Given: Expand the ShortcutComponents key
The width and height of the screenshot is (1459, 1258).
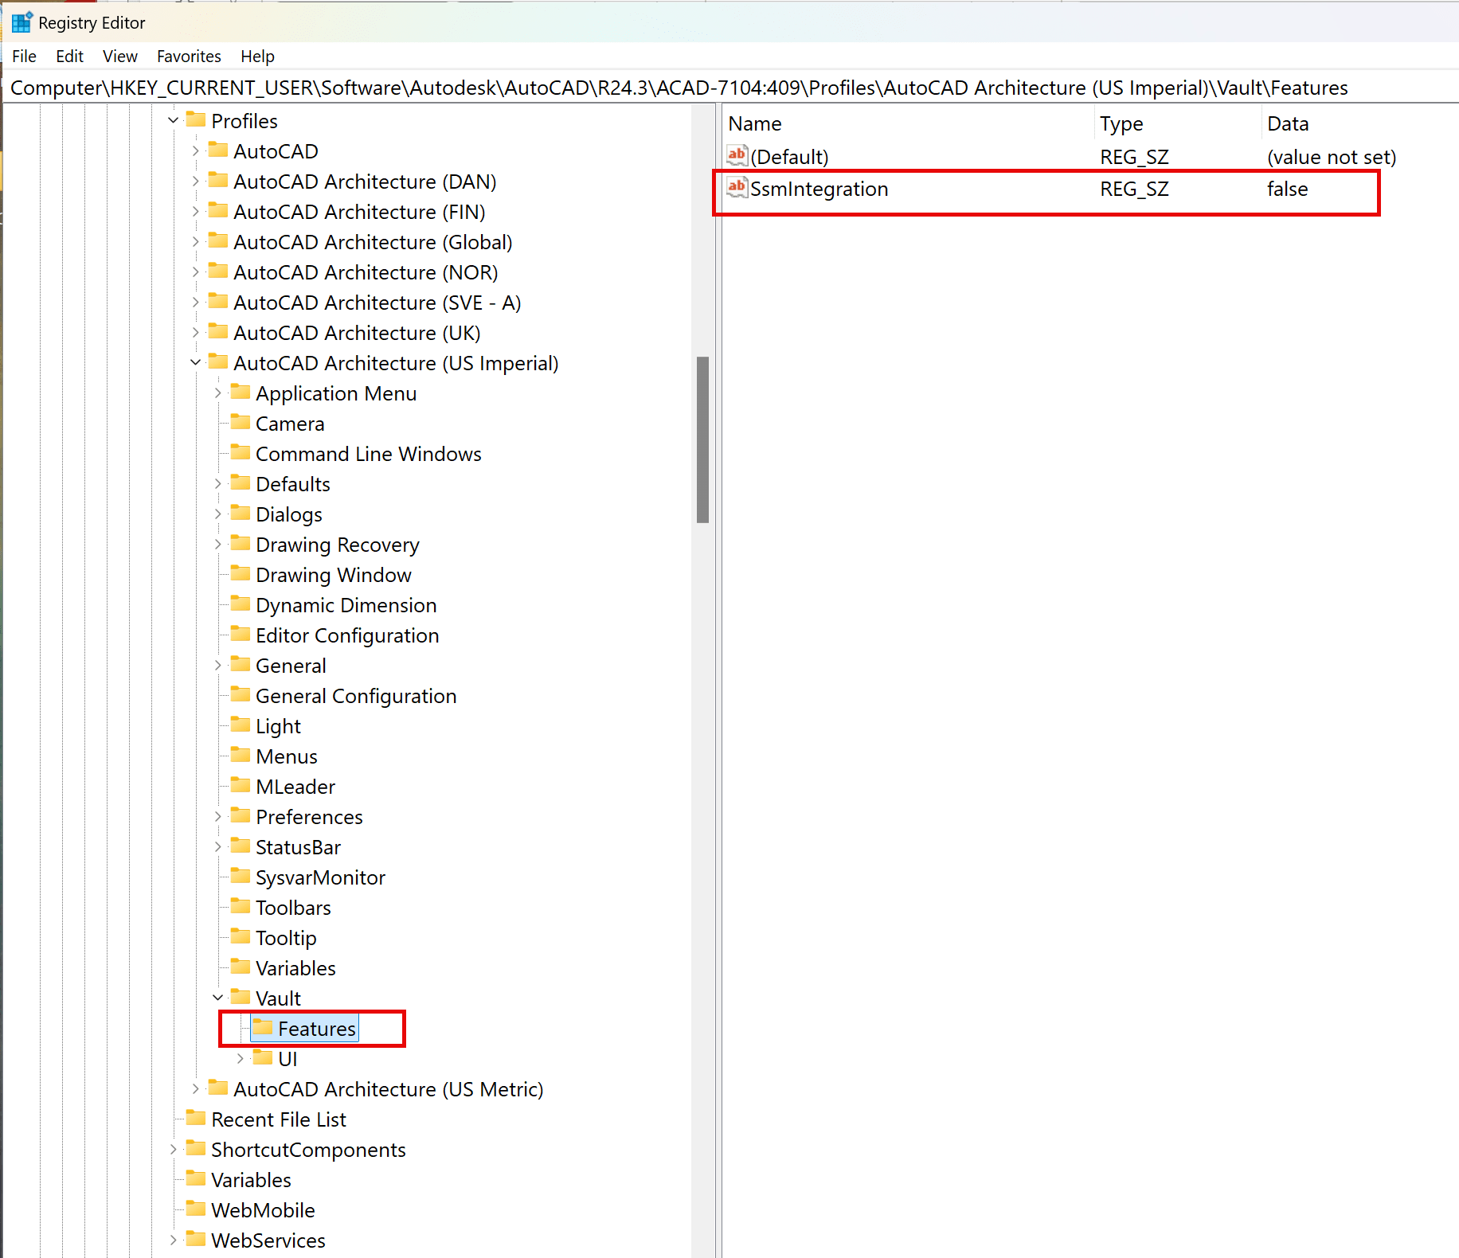Looking at the screenshot, I should tap(174, 1150).
